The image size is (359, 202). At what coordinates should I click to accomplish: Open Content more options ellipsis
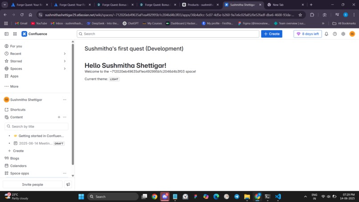point(65,117)
